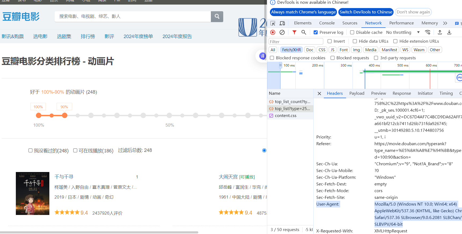462x234 pixels.
Task: Open 千与千寻 movie poster thumbnail
Action: click(32, 193)
